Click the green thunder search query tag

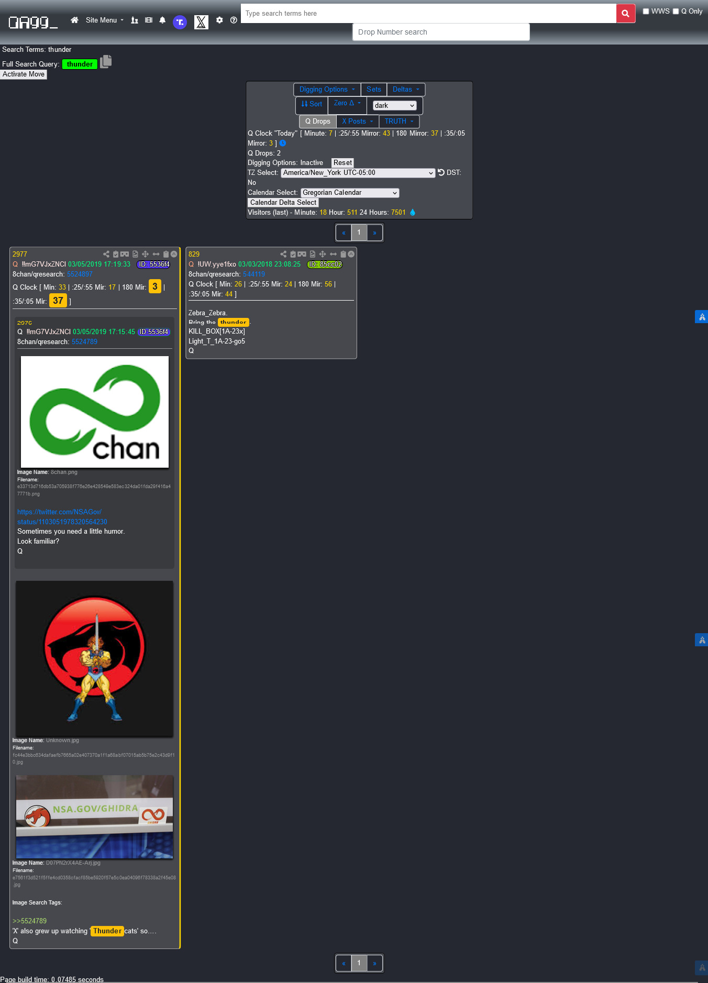point(80,64)
